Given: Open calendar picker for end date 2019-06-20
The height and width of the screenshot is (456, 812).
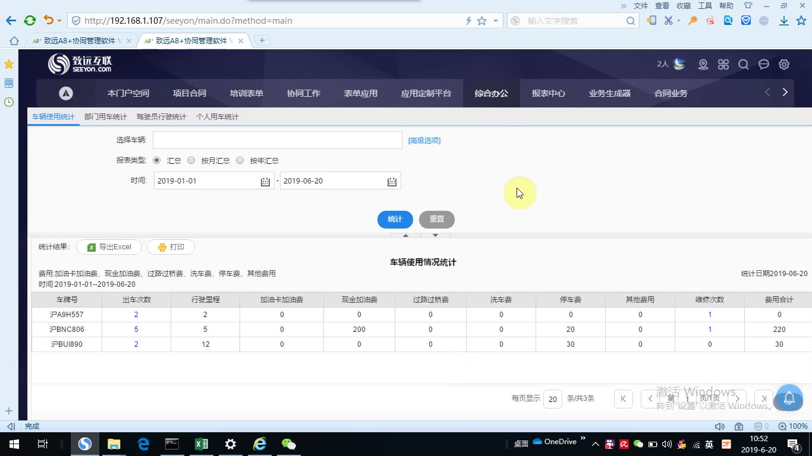Looking at the screenshot, I should pyautogui.click(x=392, y=182).
